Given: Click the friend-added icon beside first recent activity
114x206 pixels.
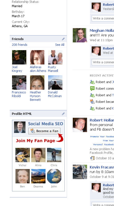Looking at the screenshot, I should (x=92, y=82).
